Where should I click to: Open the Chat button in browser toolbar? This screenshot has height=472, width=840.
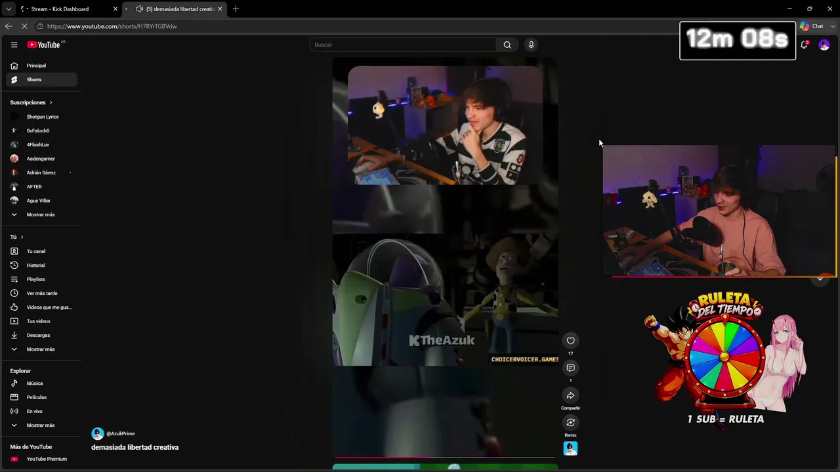coord(812,26)
